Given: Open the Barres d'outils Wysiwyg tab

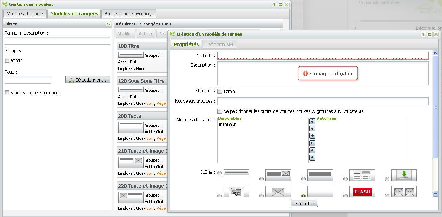Looking at the screenshot, I should [x=129, y=14].
